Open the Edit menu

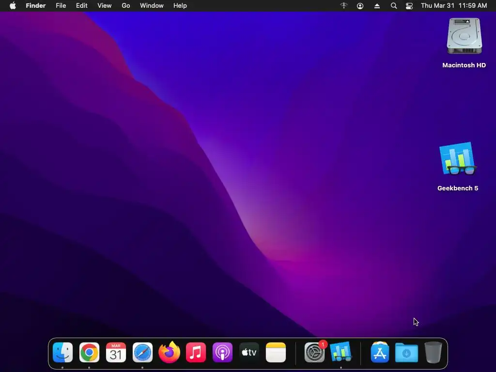(x=81, y=6)
